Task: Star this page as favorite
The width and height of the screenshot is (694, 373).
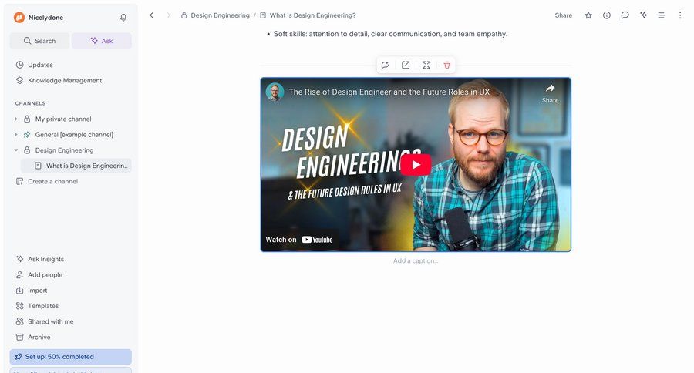Action: [588, 15]
